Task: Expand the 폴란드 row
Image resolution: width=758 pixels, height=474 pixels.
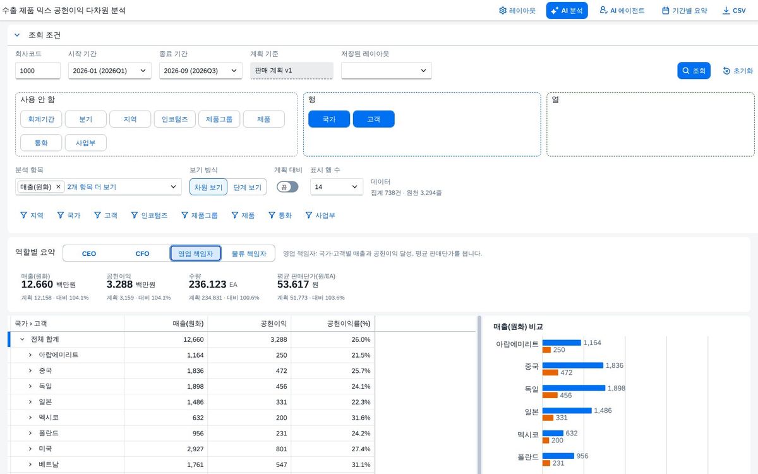Action: click(x=30, y=433)
